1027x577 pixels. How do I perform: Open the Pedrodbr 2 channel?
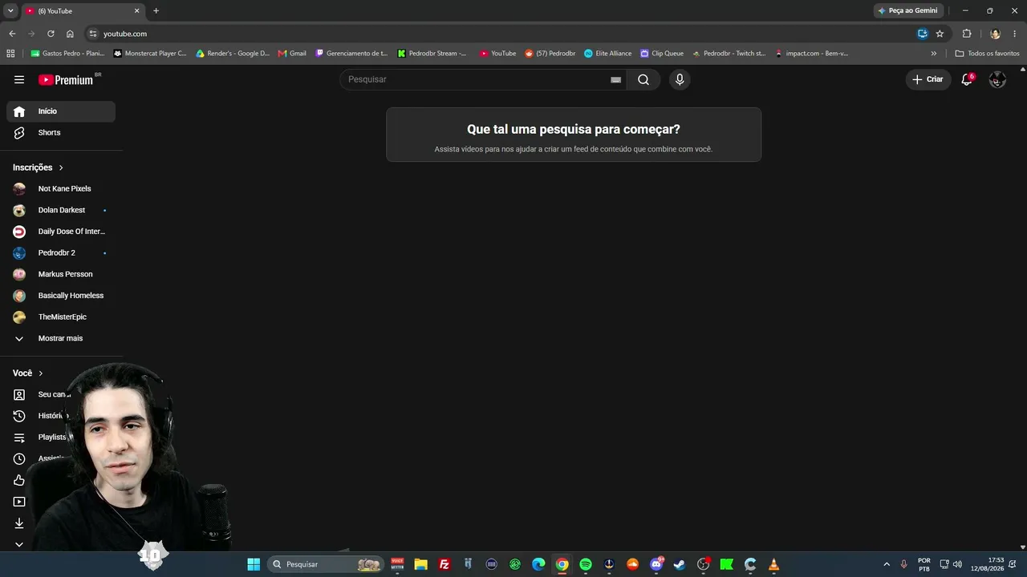(61, 253)
